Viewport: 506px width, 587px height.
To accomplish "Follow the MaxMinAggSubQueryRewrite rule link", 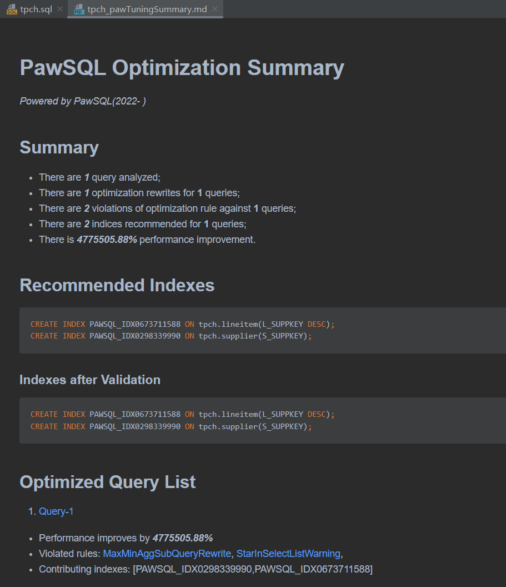I will point(167,554).
